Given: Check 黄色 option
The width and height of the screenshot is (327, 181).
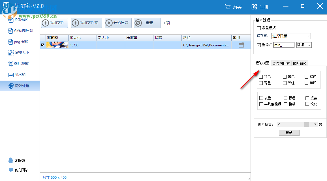Looking at the screenshot, I should click(x=306, y=83).
